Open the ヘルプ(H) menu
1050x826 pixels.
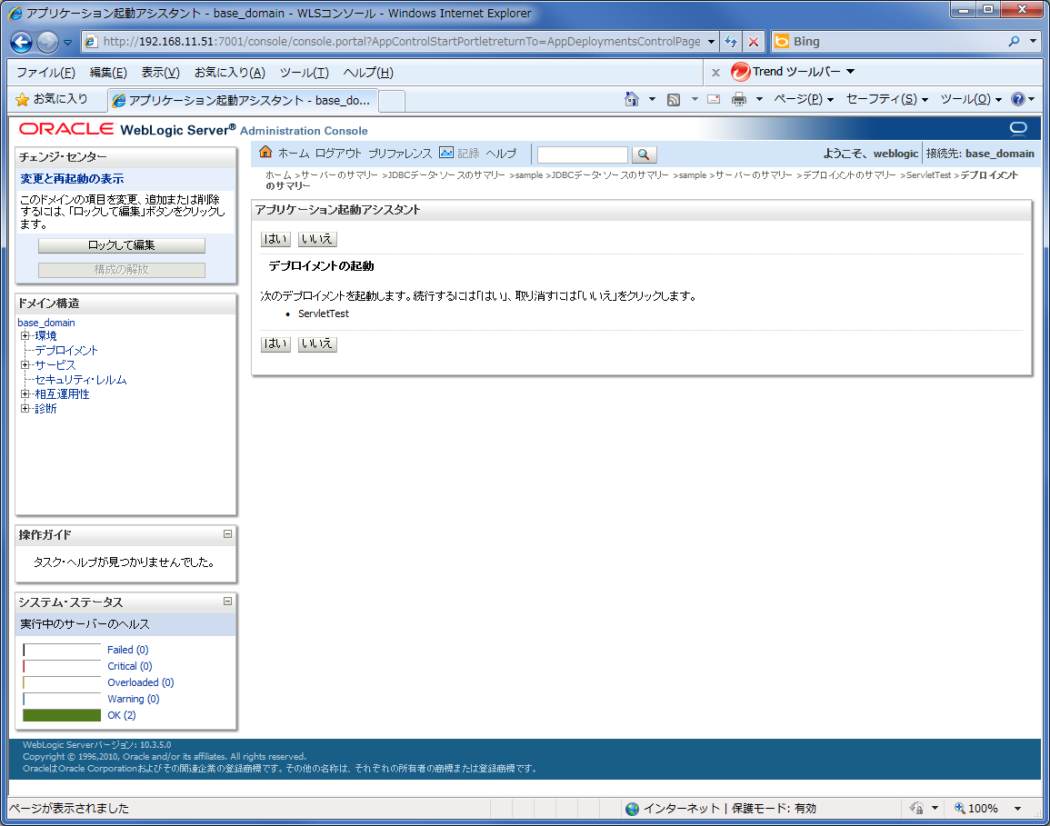tap(368, 73)
